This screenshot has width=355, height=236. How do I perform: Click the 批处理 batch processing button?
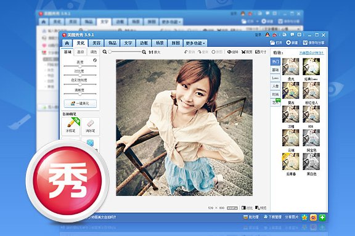click(x=251, y=217)
